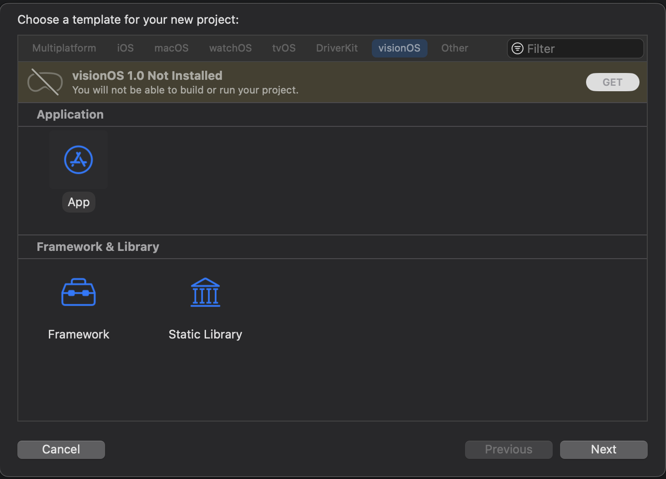Focus the Filter text field
666x479 pixels.
click(x=576, y=48)
